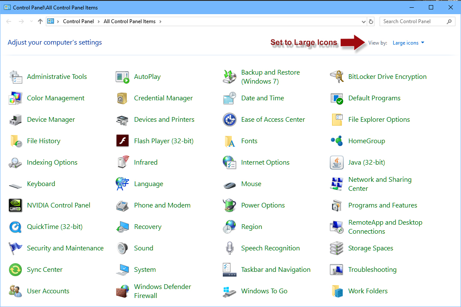Click the QuickTime icon
Viewport: 461px width, 307px height.
click(x=15, y=227)
